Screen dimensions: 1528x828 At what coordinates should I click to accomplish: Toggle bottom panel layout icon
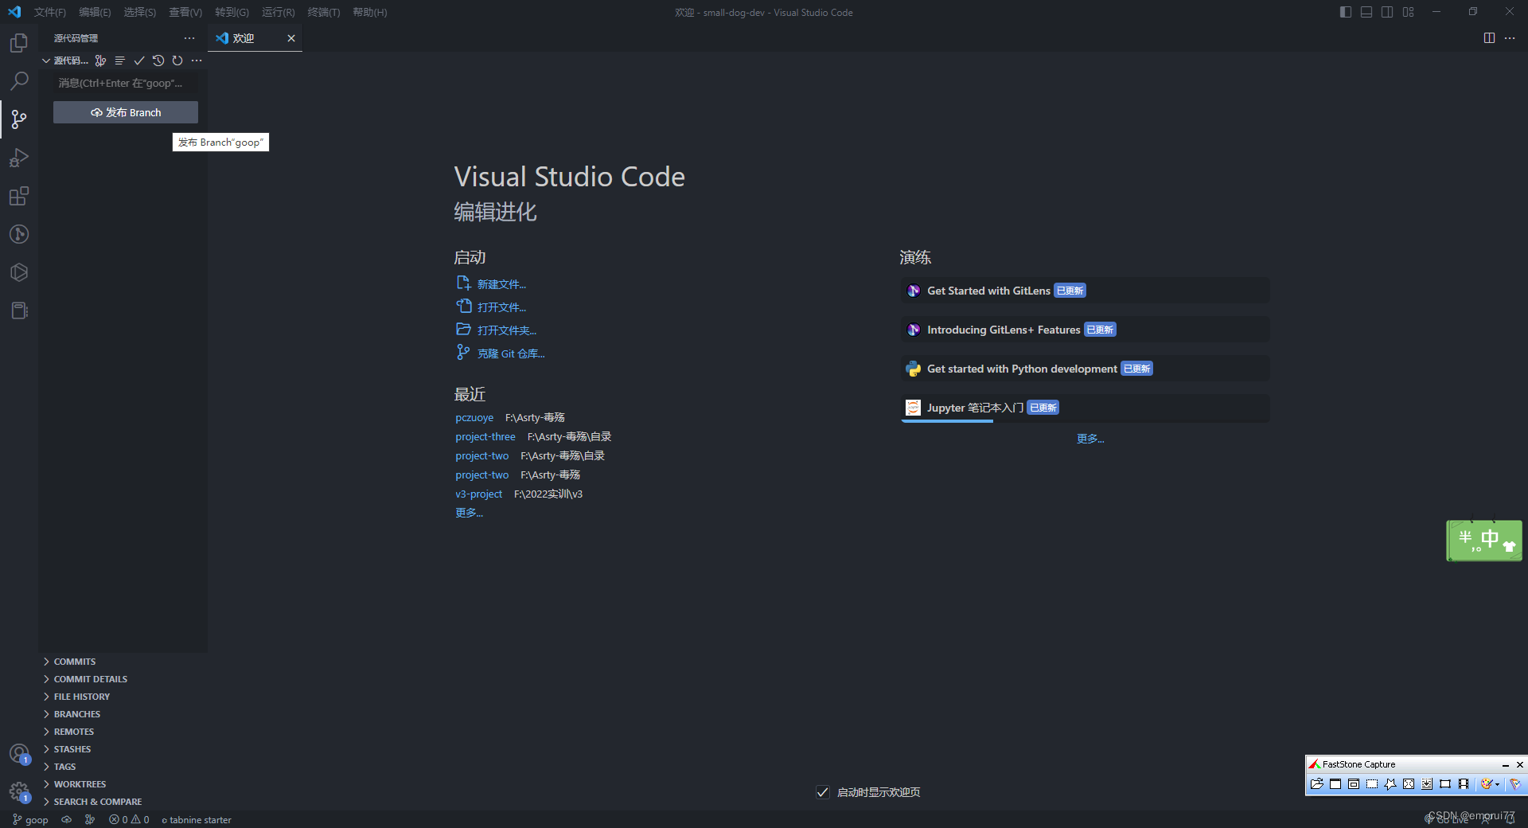click(1366, 12)
